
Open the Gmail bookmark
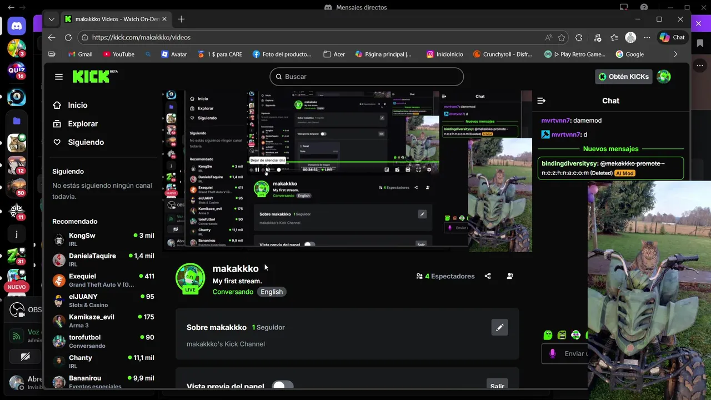tap(81, 54)
